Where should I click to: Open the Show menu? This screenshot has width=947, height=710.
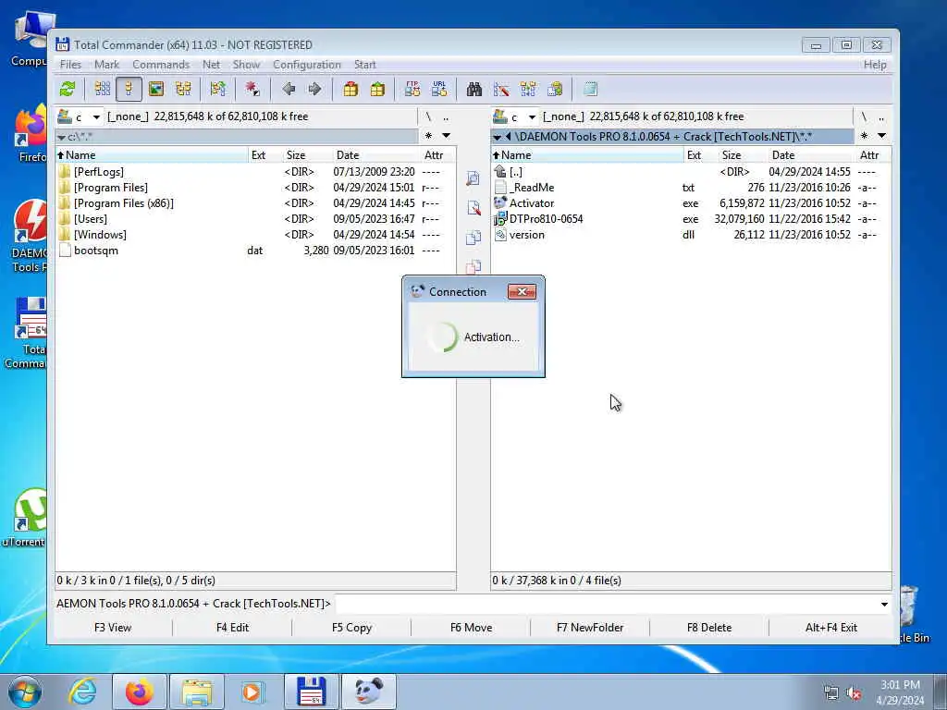(x=246, y=65)
